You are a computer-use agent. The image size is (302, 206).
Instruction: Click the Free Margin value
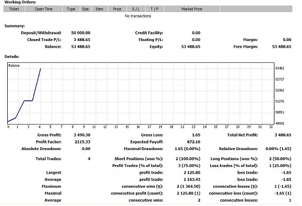[282, 46]
